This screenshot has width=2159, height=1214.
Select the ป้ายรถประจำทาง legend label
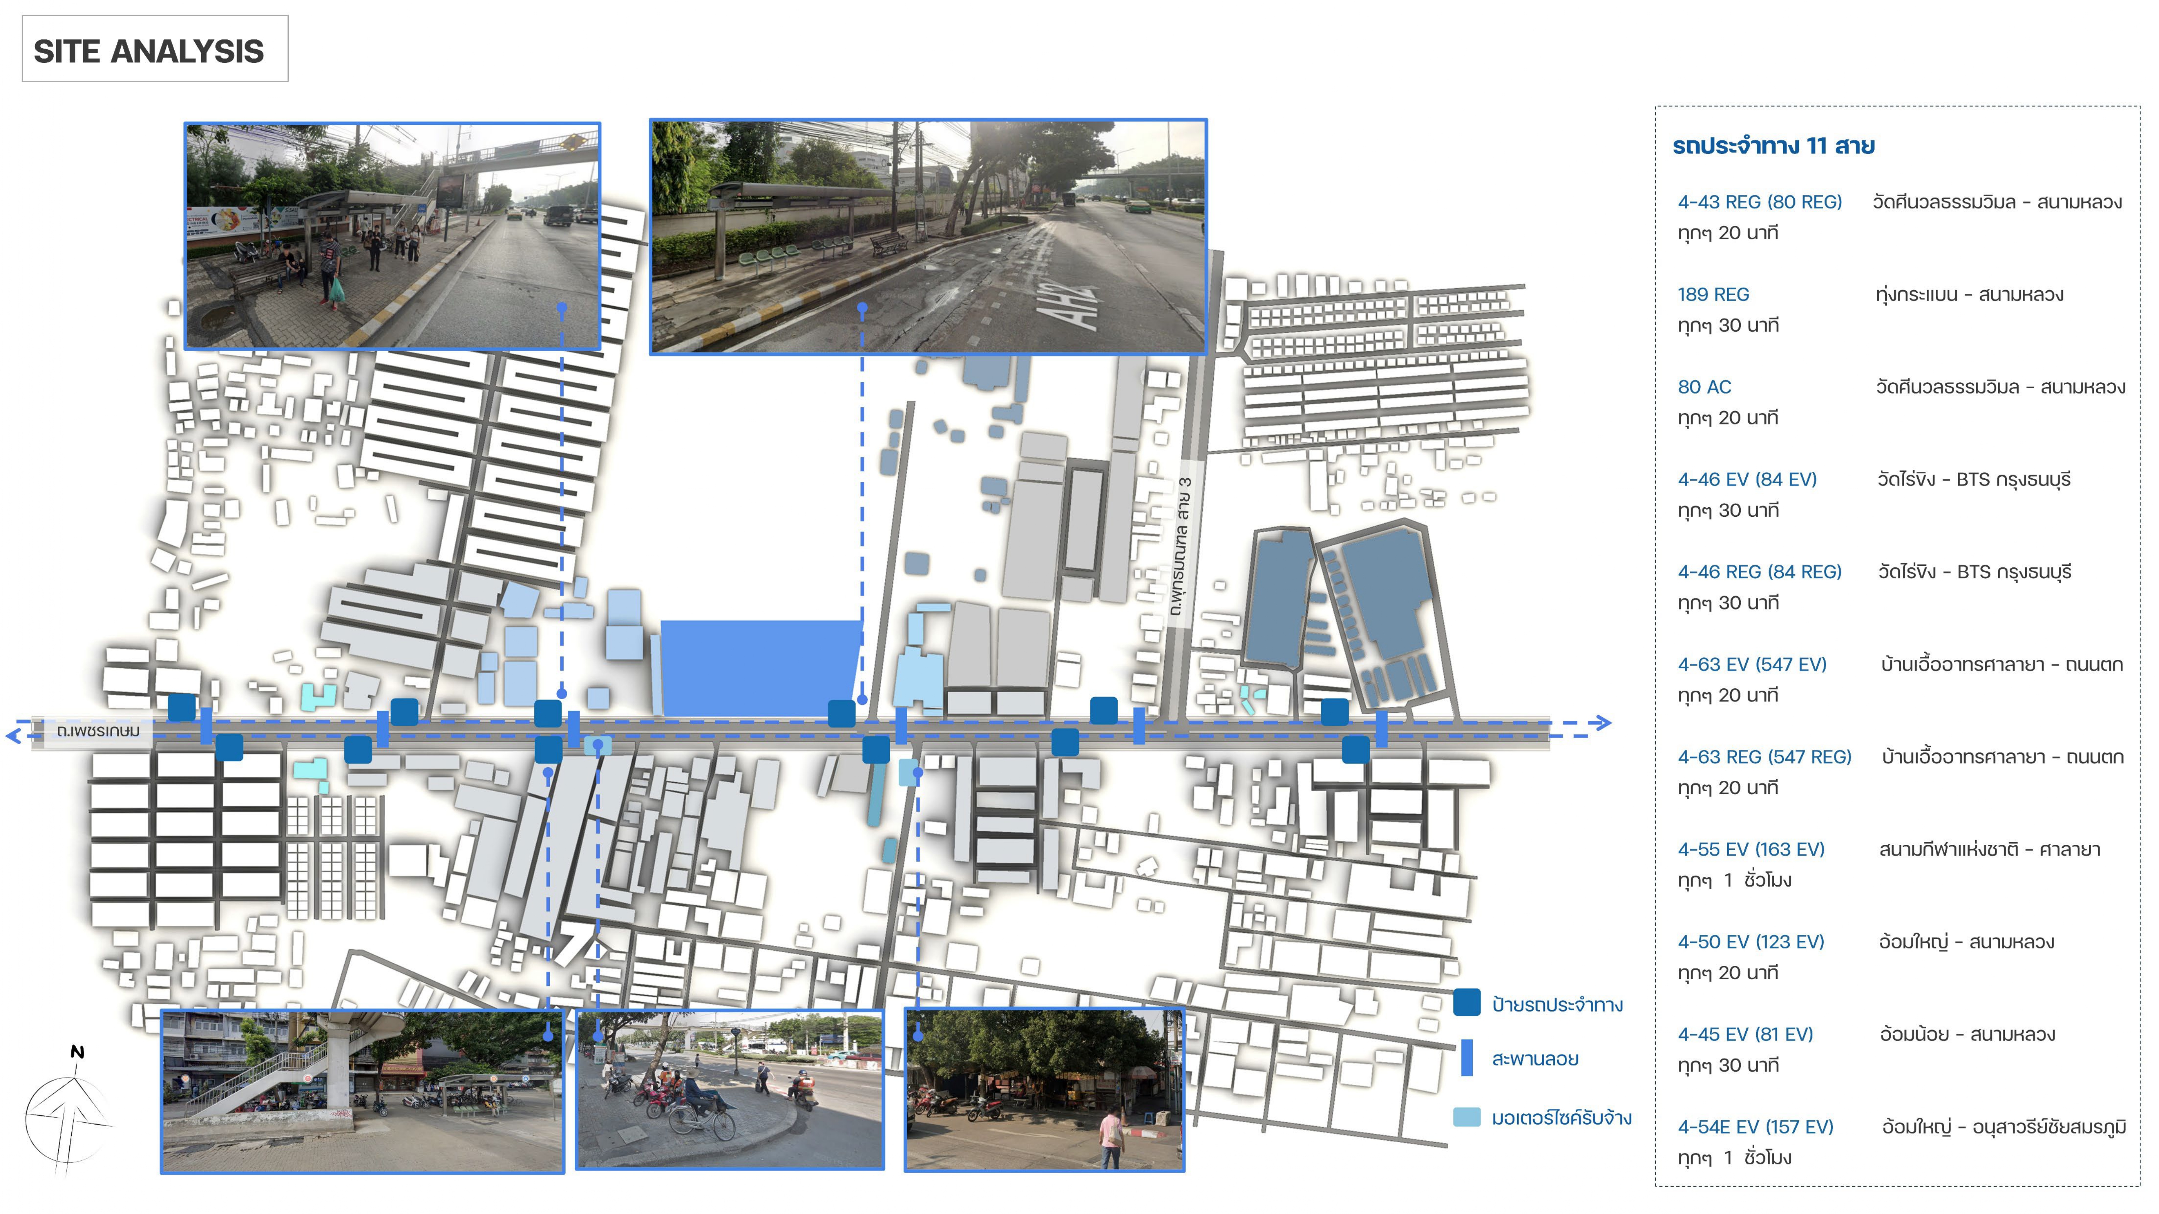1557,1005
